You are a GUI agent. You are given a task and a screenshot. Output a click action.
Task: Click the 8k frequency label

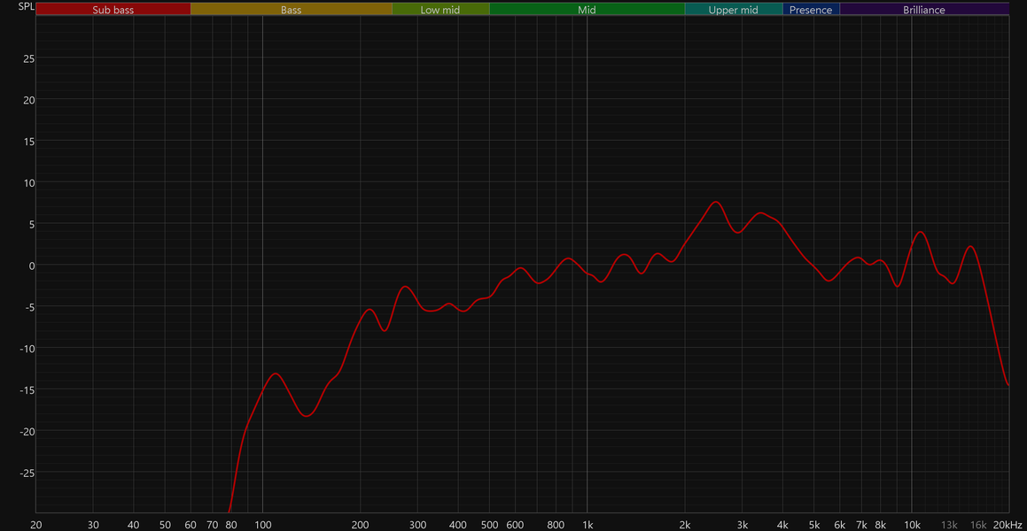click(880, 525)
